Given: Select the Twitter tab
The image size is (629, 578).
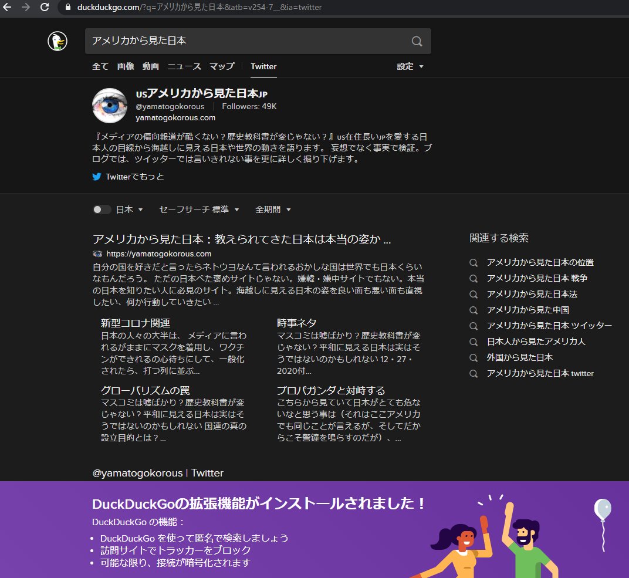Looking at the screenshot, I should click(263, 66).
